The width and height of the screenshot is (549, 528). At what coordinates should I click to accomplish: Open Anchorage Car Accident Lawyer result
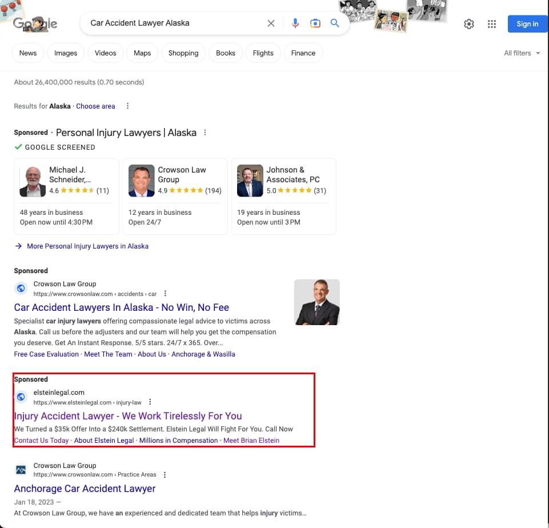(x=85, y=489)
